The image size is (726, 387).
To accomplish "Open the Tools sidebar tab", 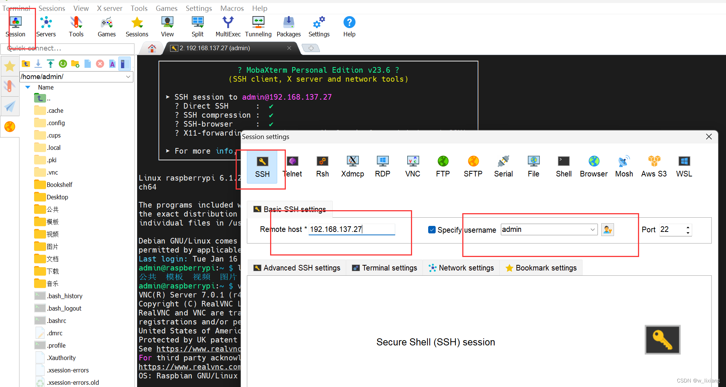I will 10,86.
